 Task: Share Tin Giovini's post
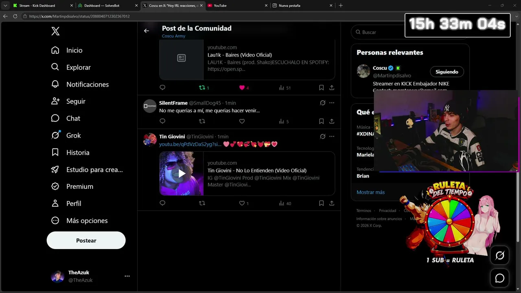[332, 203]
